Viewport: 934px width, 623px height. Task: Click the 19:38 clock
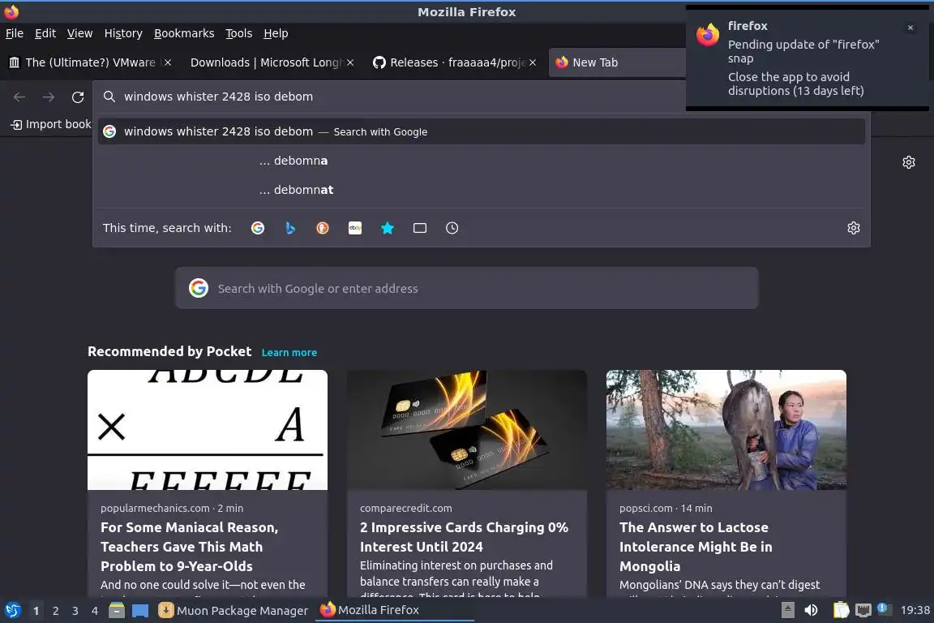click(x=915, y=611)
